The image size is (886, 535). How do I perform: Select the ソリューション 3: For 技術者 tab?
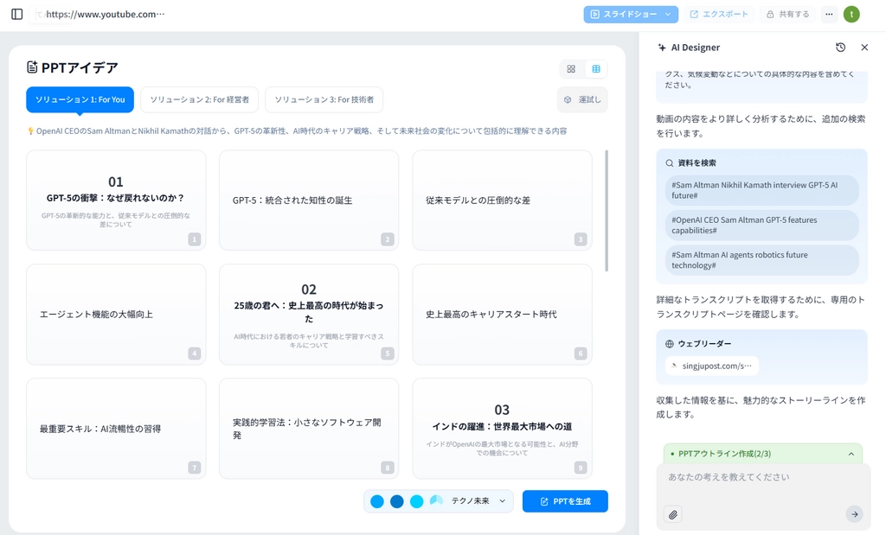[x=324, y=99]
